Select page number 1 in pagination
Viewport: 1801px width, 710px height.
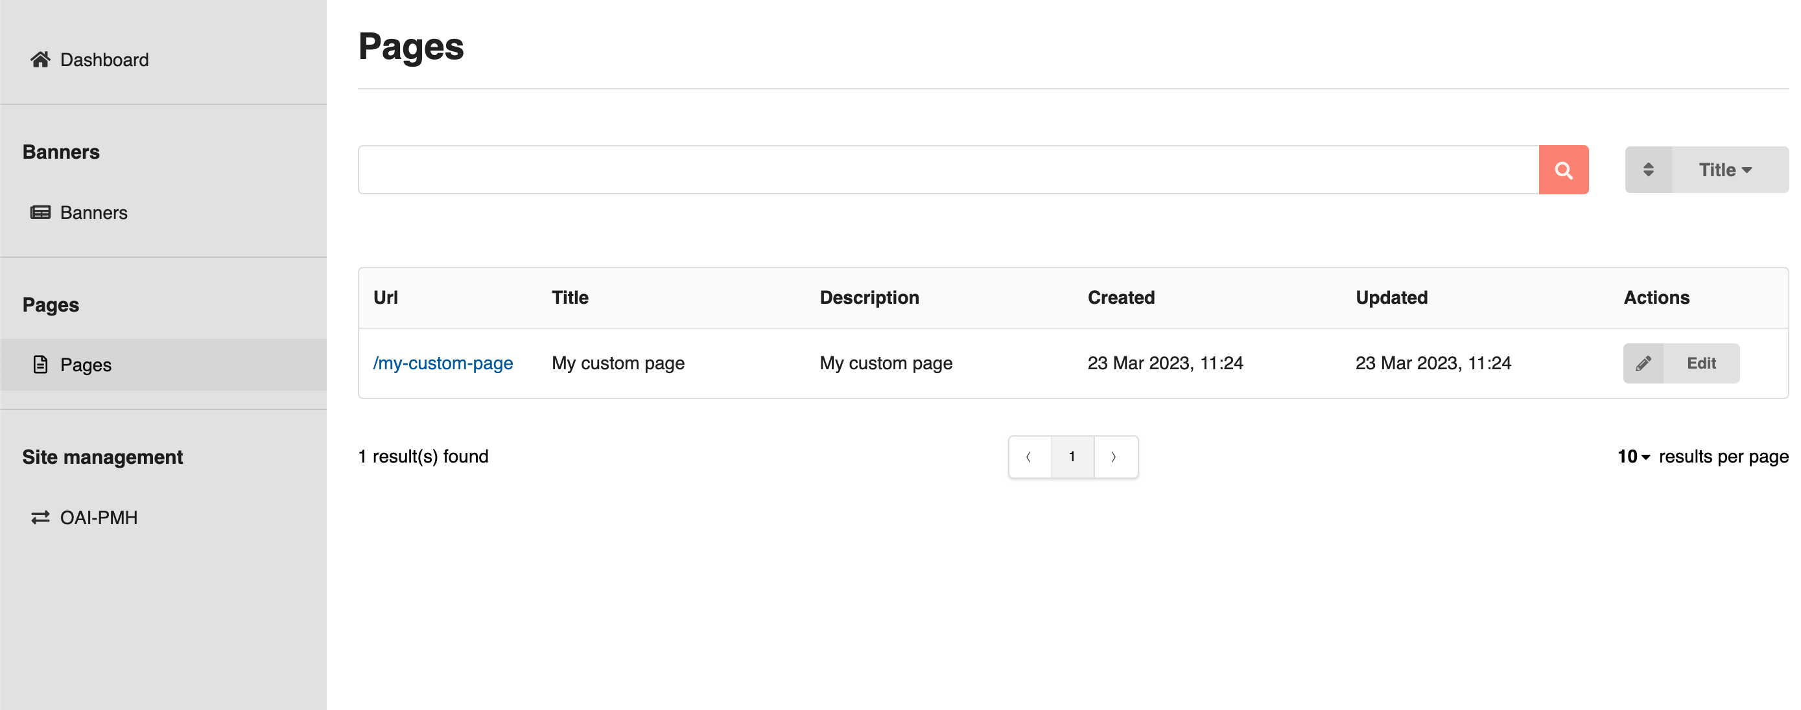1072,457
